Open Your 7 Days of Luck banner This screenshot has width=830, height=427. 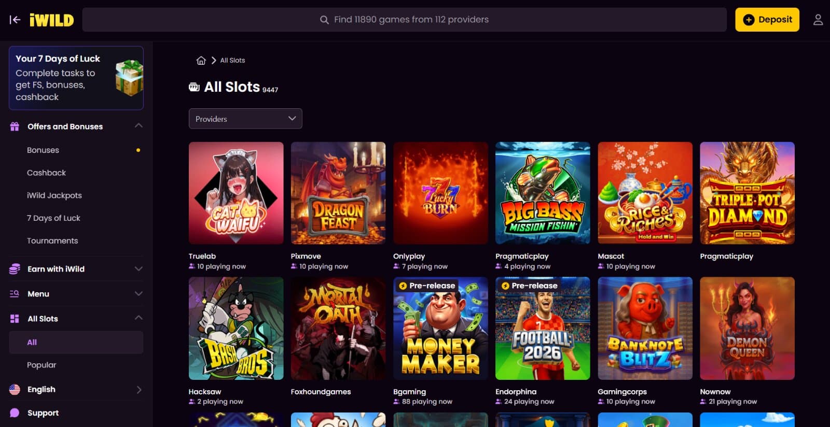pos(76,78)
